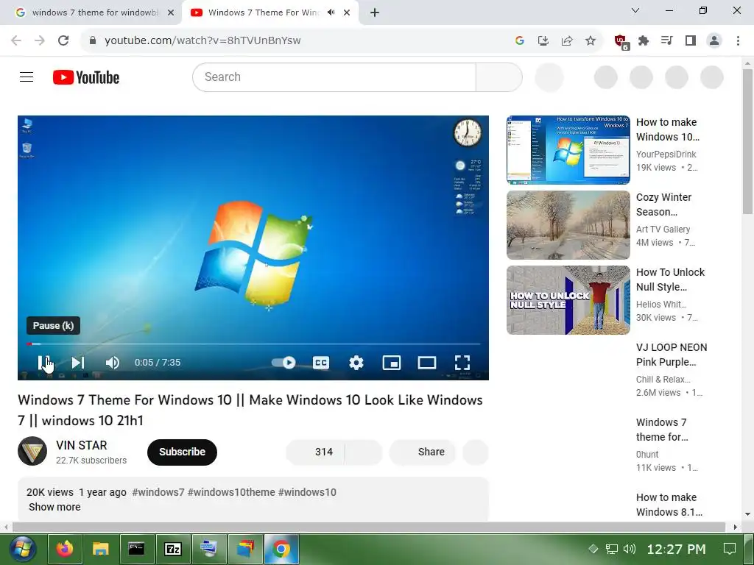Open How to make Windows 10 thumbnail
This screenshot has width=754, height=565.
pos(568,150)
